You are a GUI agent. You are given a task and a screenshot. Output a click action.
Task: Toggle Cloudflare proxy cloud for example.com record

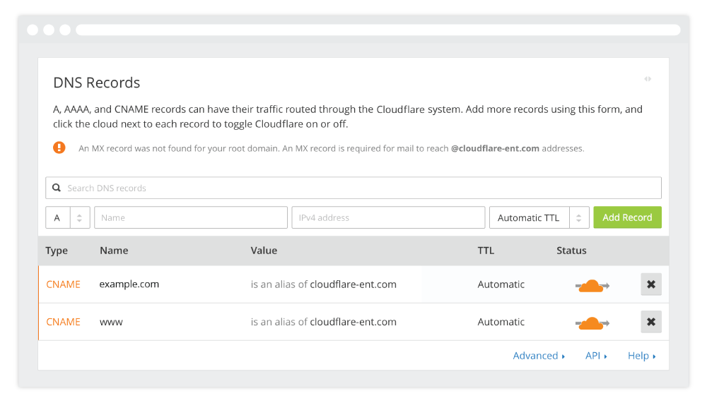[x=592, y=285]
